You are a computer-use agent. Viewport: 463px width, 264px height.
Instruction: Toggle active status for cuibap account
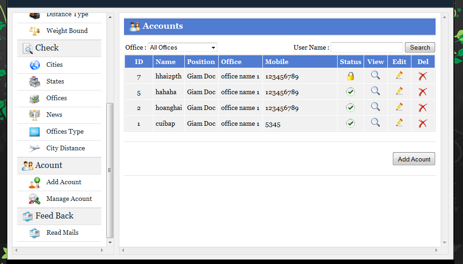[x=351, y=123]
